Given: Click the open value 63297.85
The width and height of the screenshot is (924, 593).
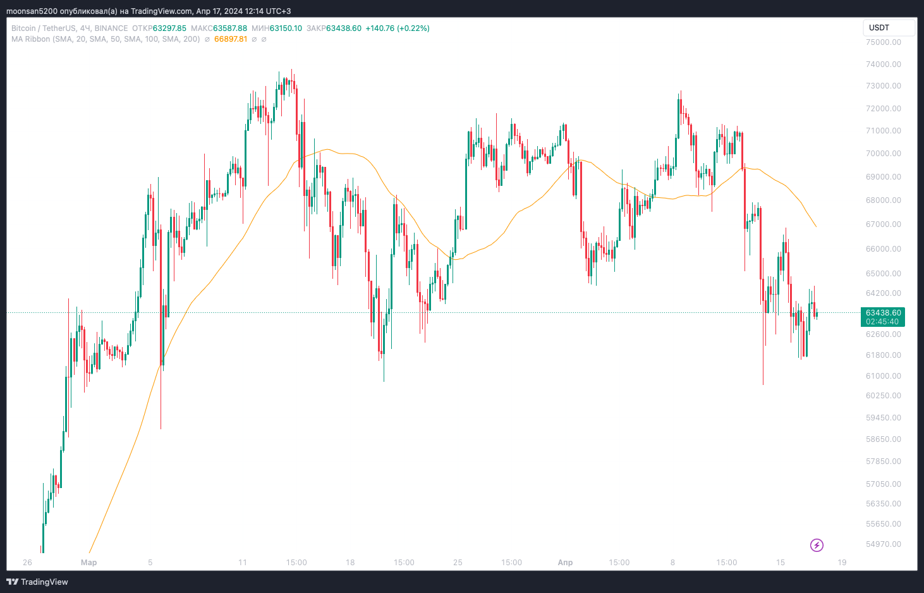Looking at the screenshot, I should 169,28.
